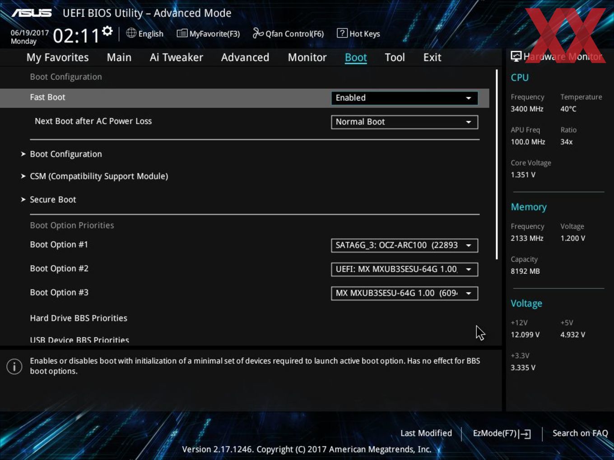
Task: Select the Fast Boot label
Action: coord(47,97)
